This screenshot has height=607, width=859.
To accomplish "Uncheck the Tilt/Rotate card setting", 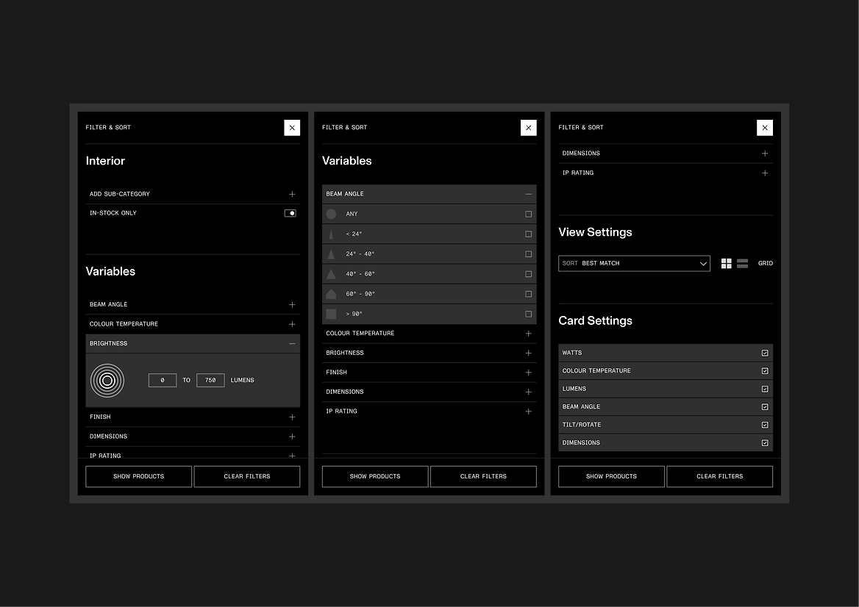I will [x=765, y=425].
